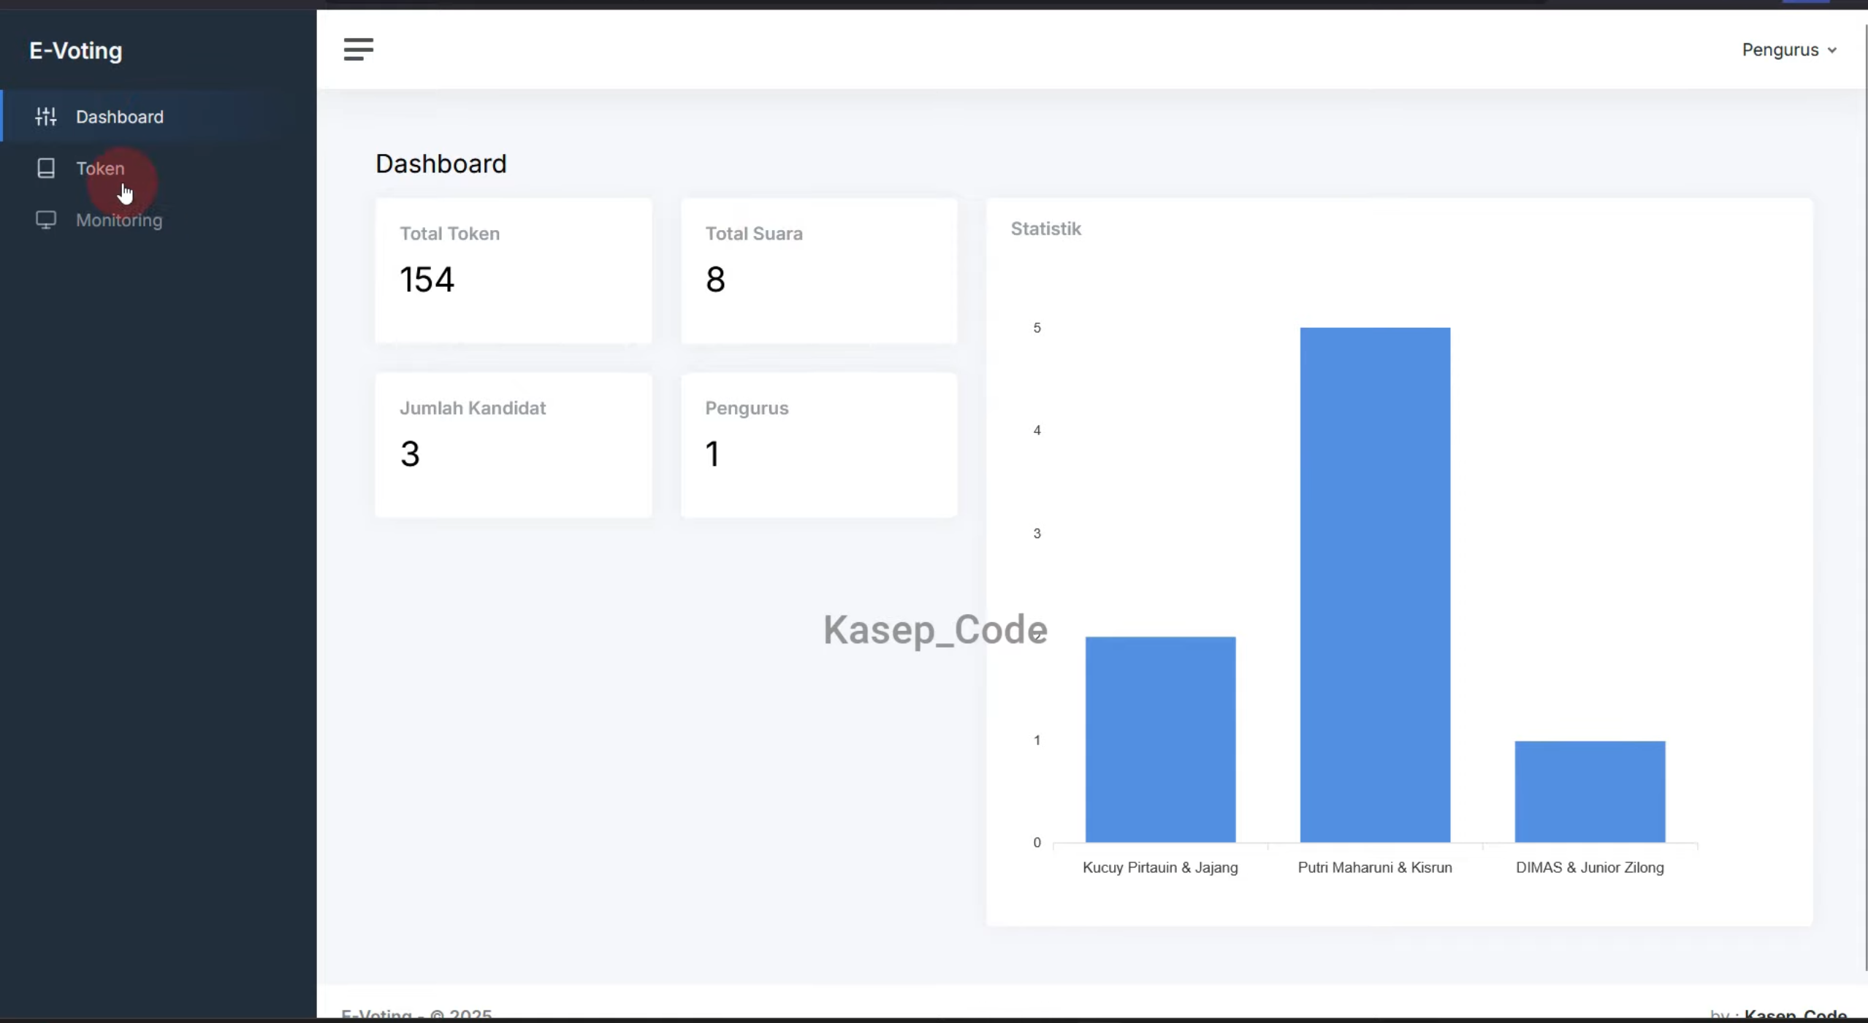This screenshot has width=1868, height=1023.
Task: Click the Putri Maharuni & Kisrun axis label
Action: (x=1375, y=867)
